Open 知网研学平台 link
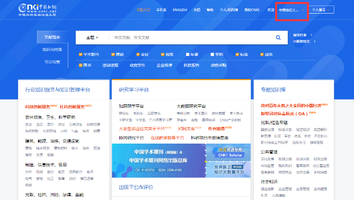The image size is (354, 200). pyautogui.click(x=131, y=106)
